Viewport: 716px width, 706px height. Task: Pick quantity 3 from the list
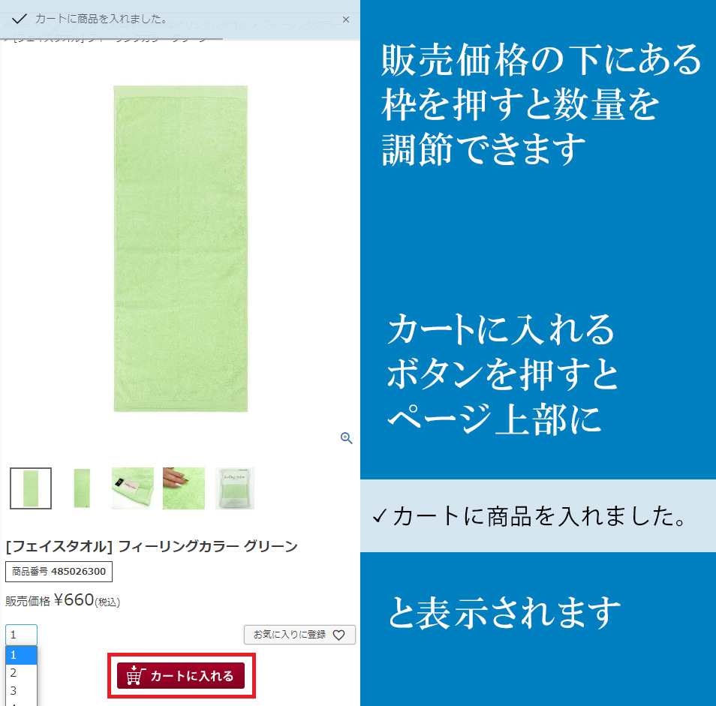22,690
